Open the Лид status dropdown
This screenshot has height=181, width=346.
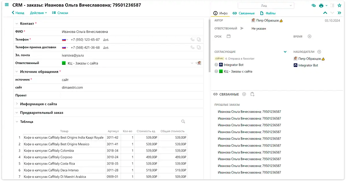tap(266, 5)
